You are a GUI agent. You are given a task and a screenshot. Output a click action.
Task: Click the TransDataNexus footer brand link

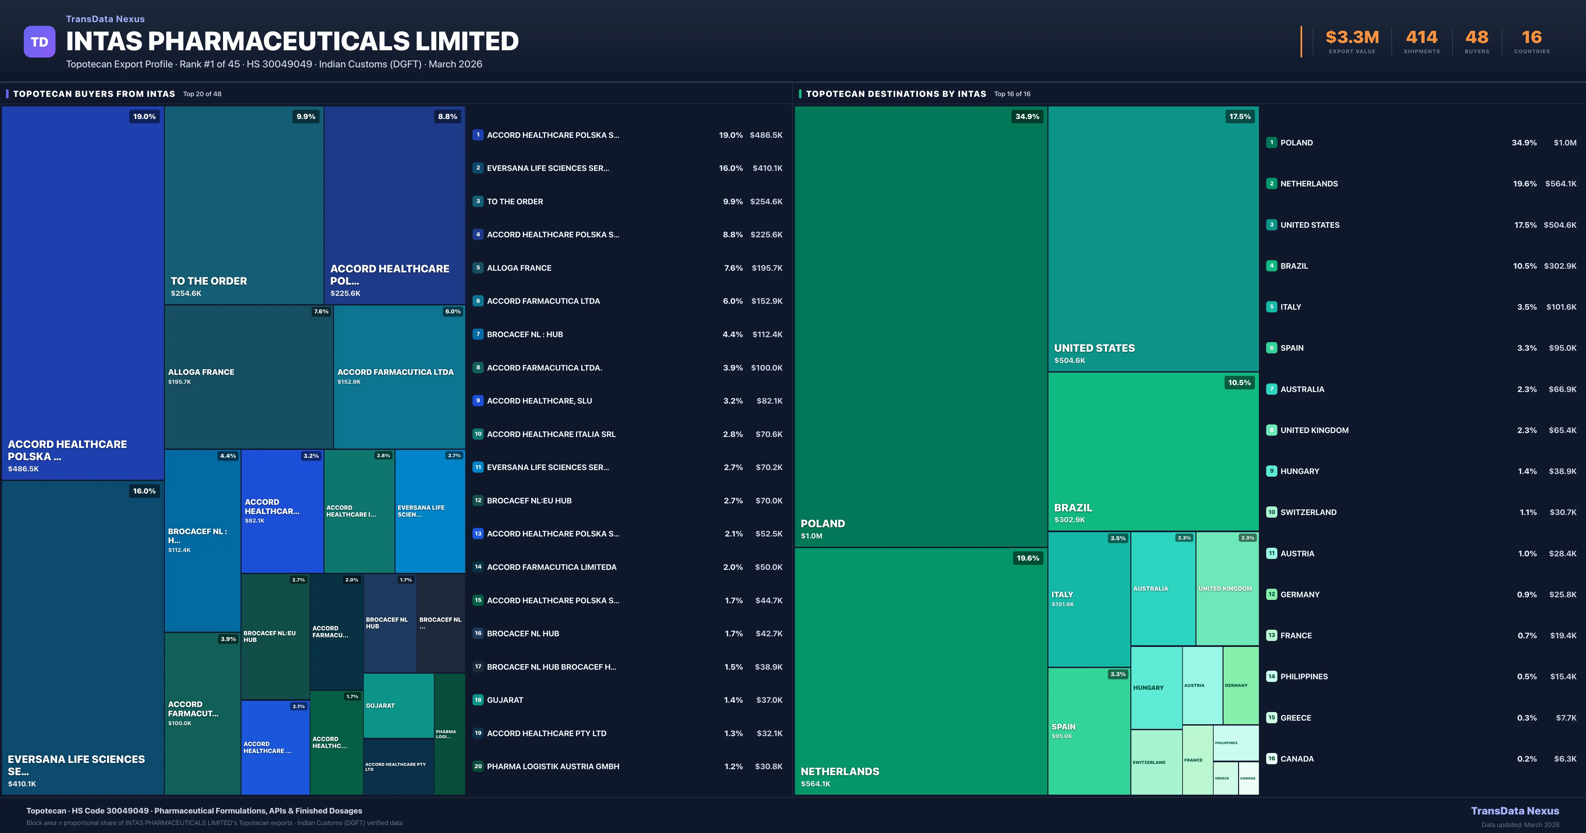pyautogui.click(x=1515, y=811)
